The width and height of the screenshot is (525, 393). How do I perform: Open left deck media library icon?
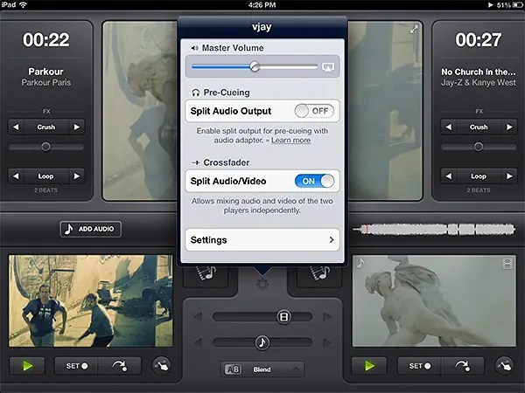(206, 275)
